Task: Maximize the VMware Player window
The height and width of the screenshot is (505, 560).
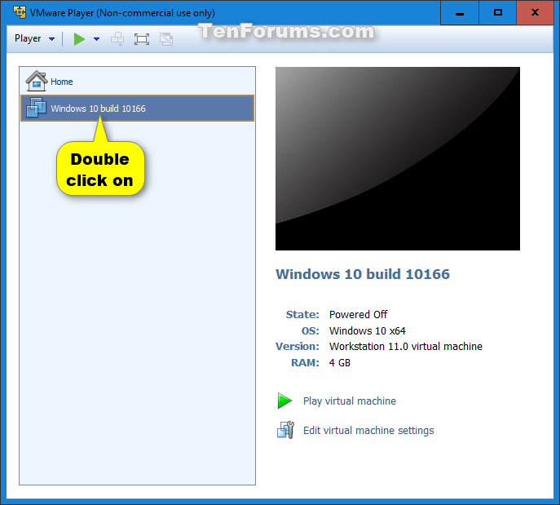Action: (x=497, y=13)
